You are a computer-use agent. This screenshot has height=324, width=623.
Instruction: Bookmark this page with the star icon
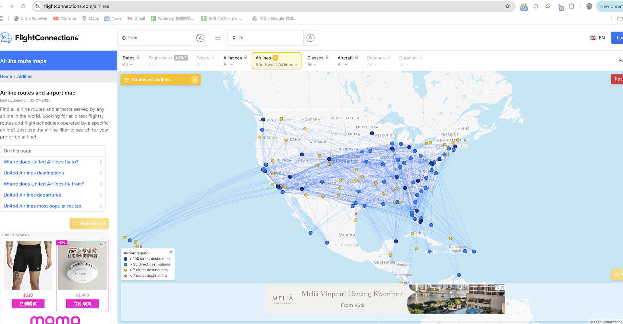507,6
